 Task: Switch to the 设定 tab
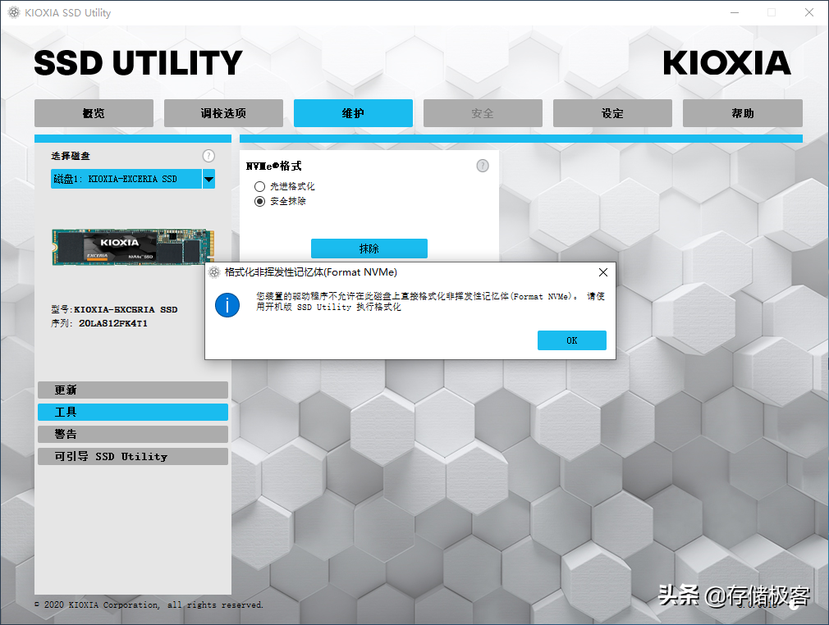click(612, 113)
